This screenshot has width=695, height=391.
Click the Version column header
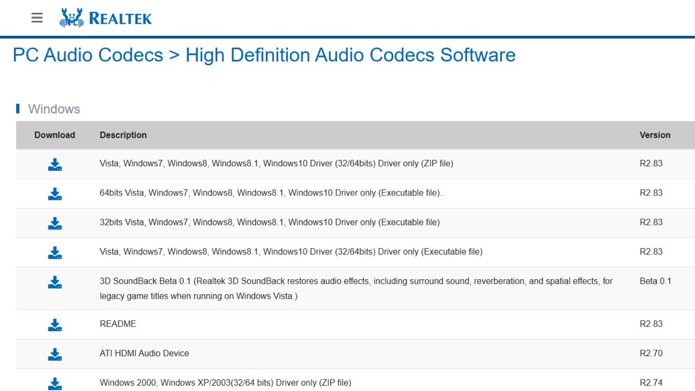tap(655, 135)
